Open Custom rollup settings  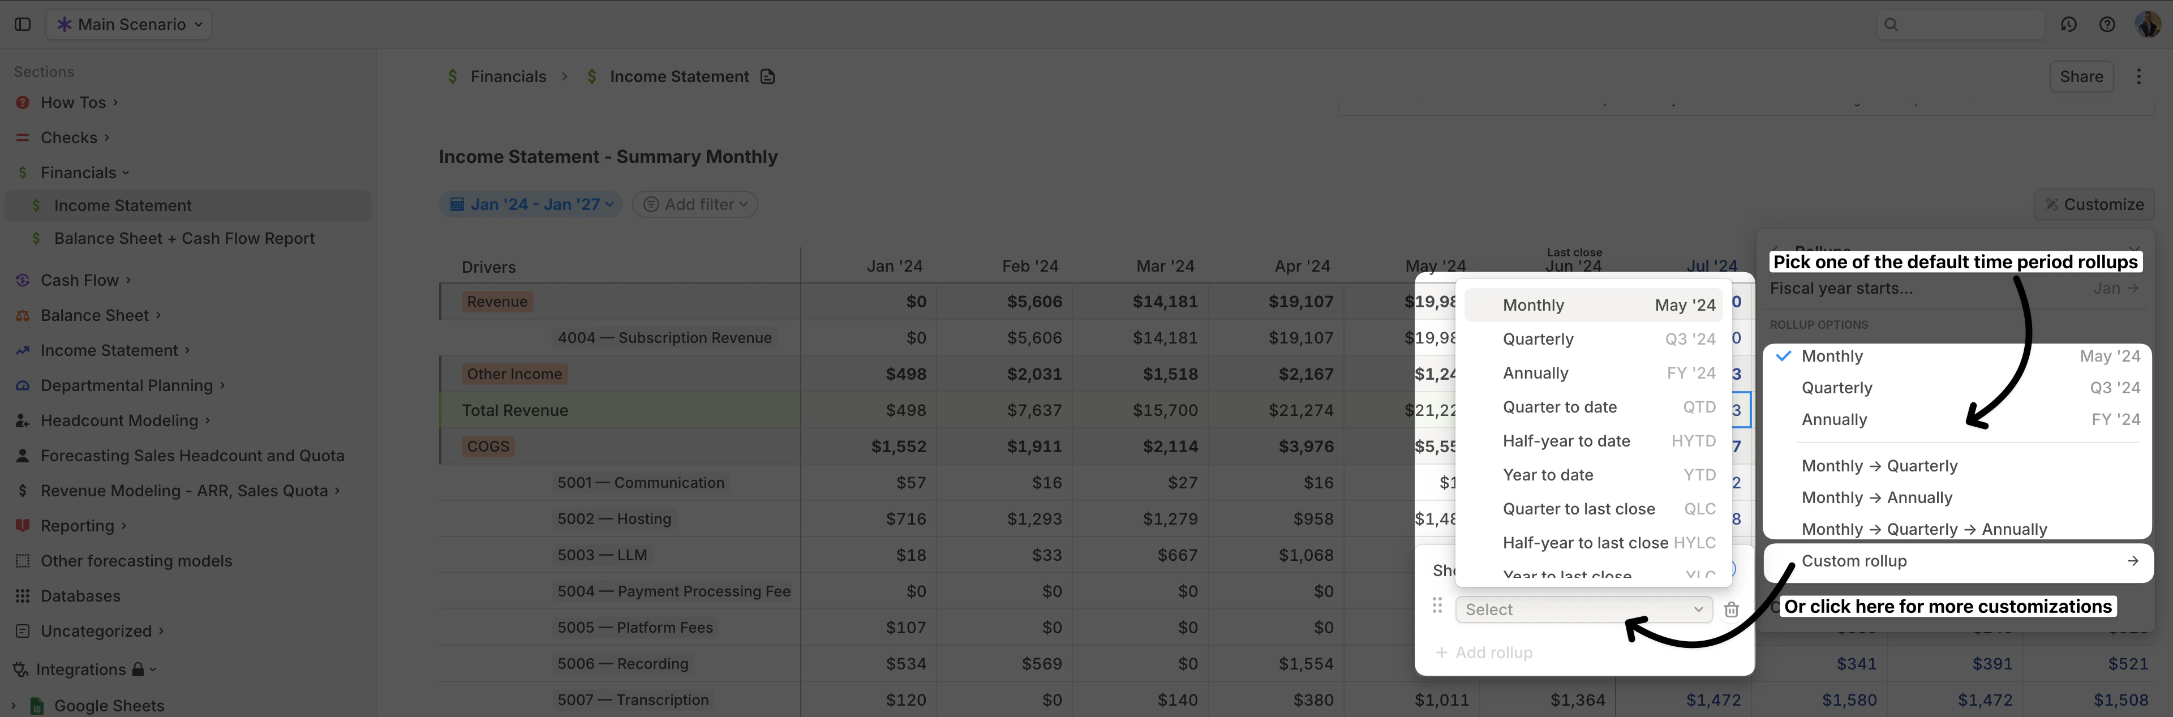click(x=1853, y=560)
